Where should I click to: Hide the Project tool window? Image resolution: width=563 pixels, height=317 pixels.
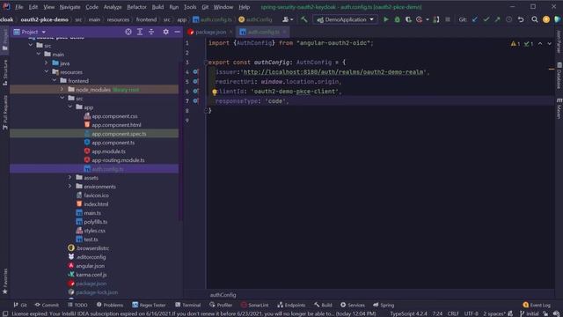click(x=177, y=32)
